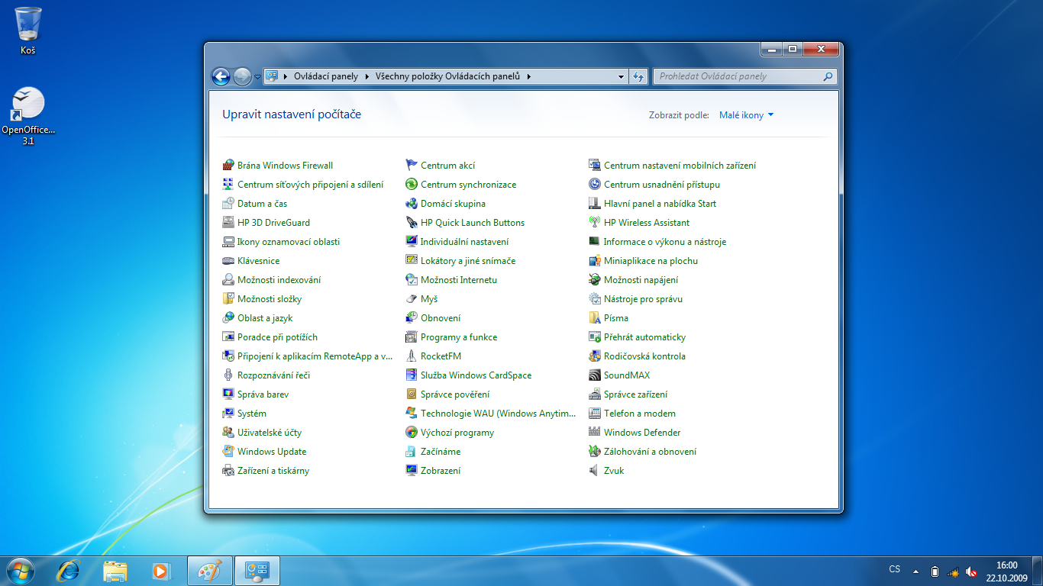This screenshot has width=1043, height=586.
Task: Click the Forward navigation button
Action: pyautogui.click(x=242, y=76)
